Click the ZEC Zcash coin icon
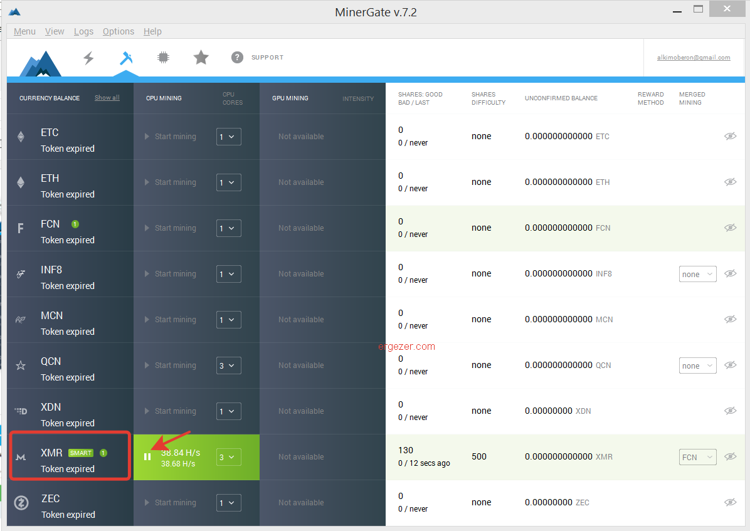Screen dimensions: 750x531 [x=21, y=503]
